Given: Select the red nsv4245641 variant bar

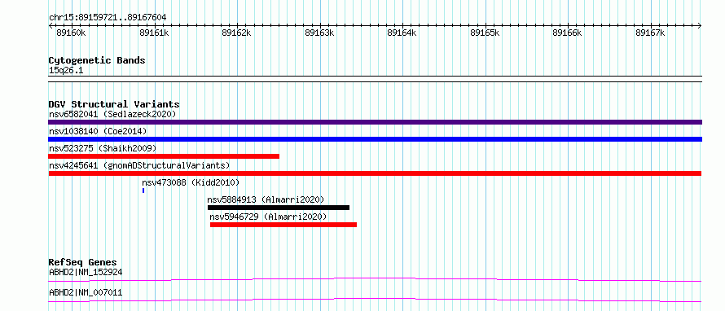Looking at the screenshot, I should point(375,173).
